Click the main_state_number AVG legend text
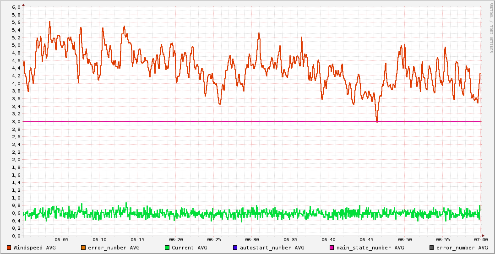Image resolution: width=495 pixels, height=254 pixels. tap(367, 248)
